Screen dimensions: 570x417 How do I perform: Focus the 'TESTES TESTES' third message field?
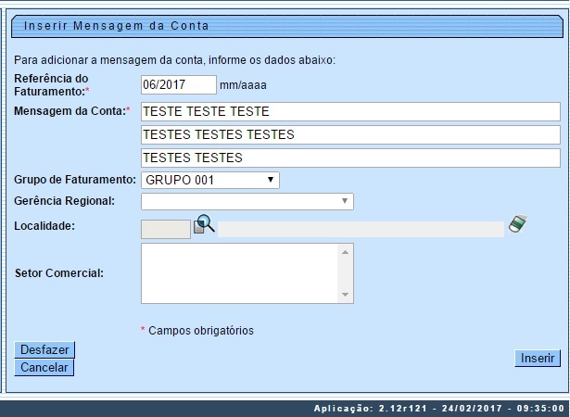[350, 157]
